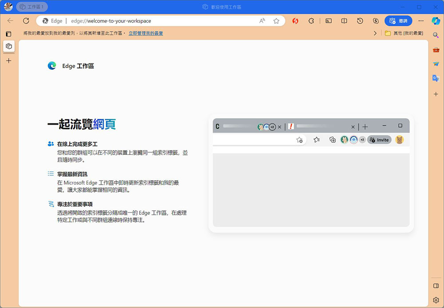Image resolution: width=444 pixels, height=308 pixels.
Task: Toggle sidebar panel layout icon at bottom
Action: 436,286
